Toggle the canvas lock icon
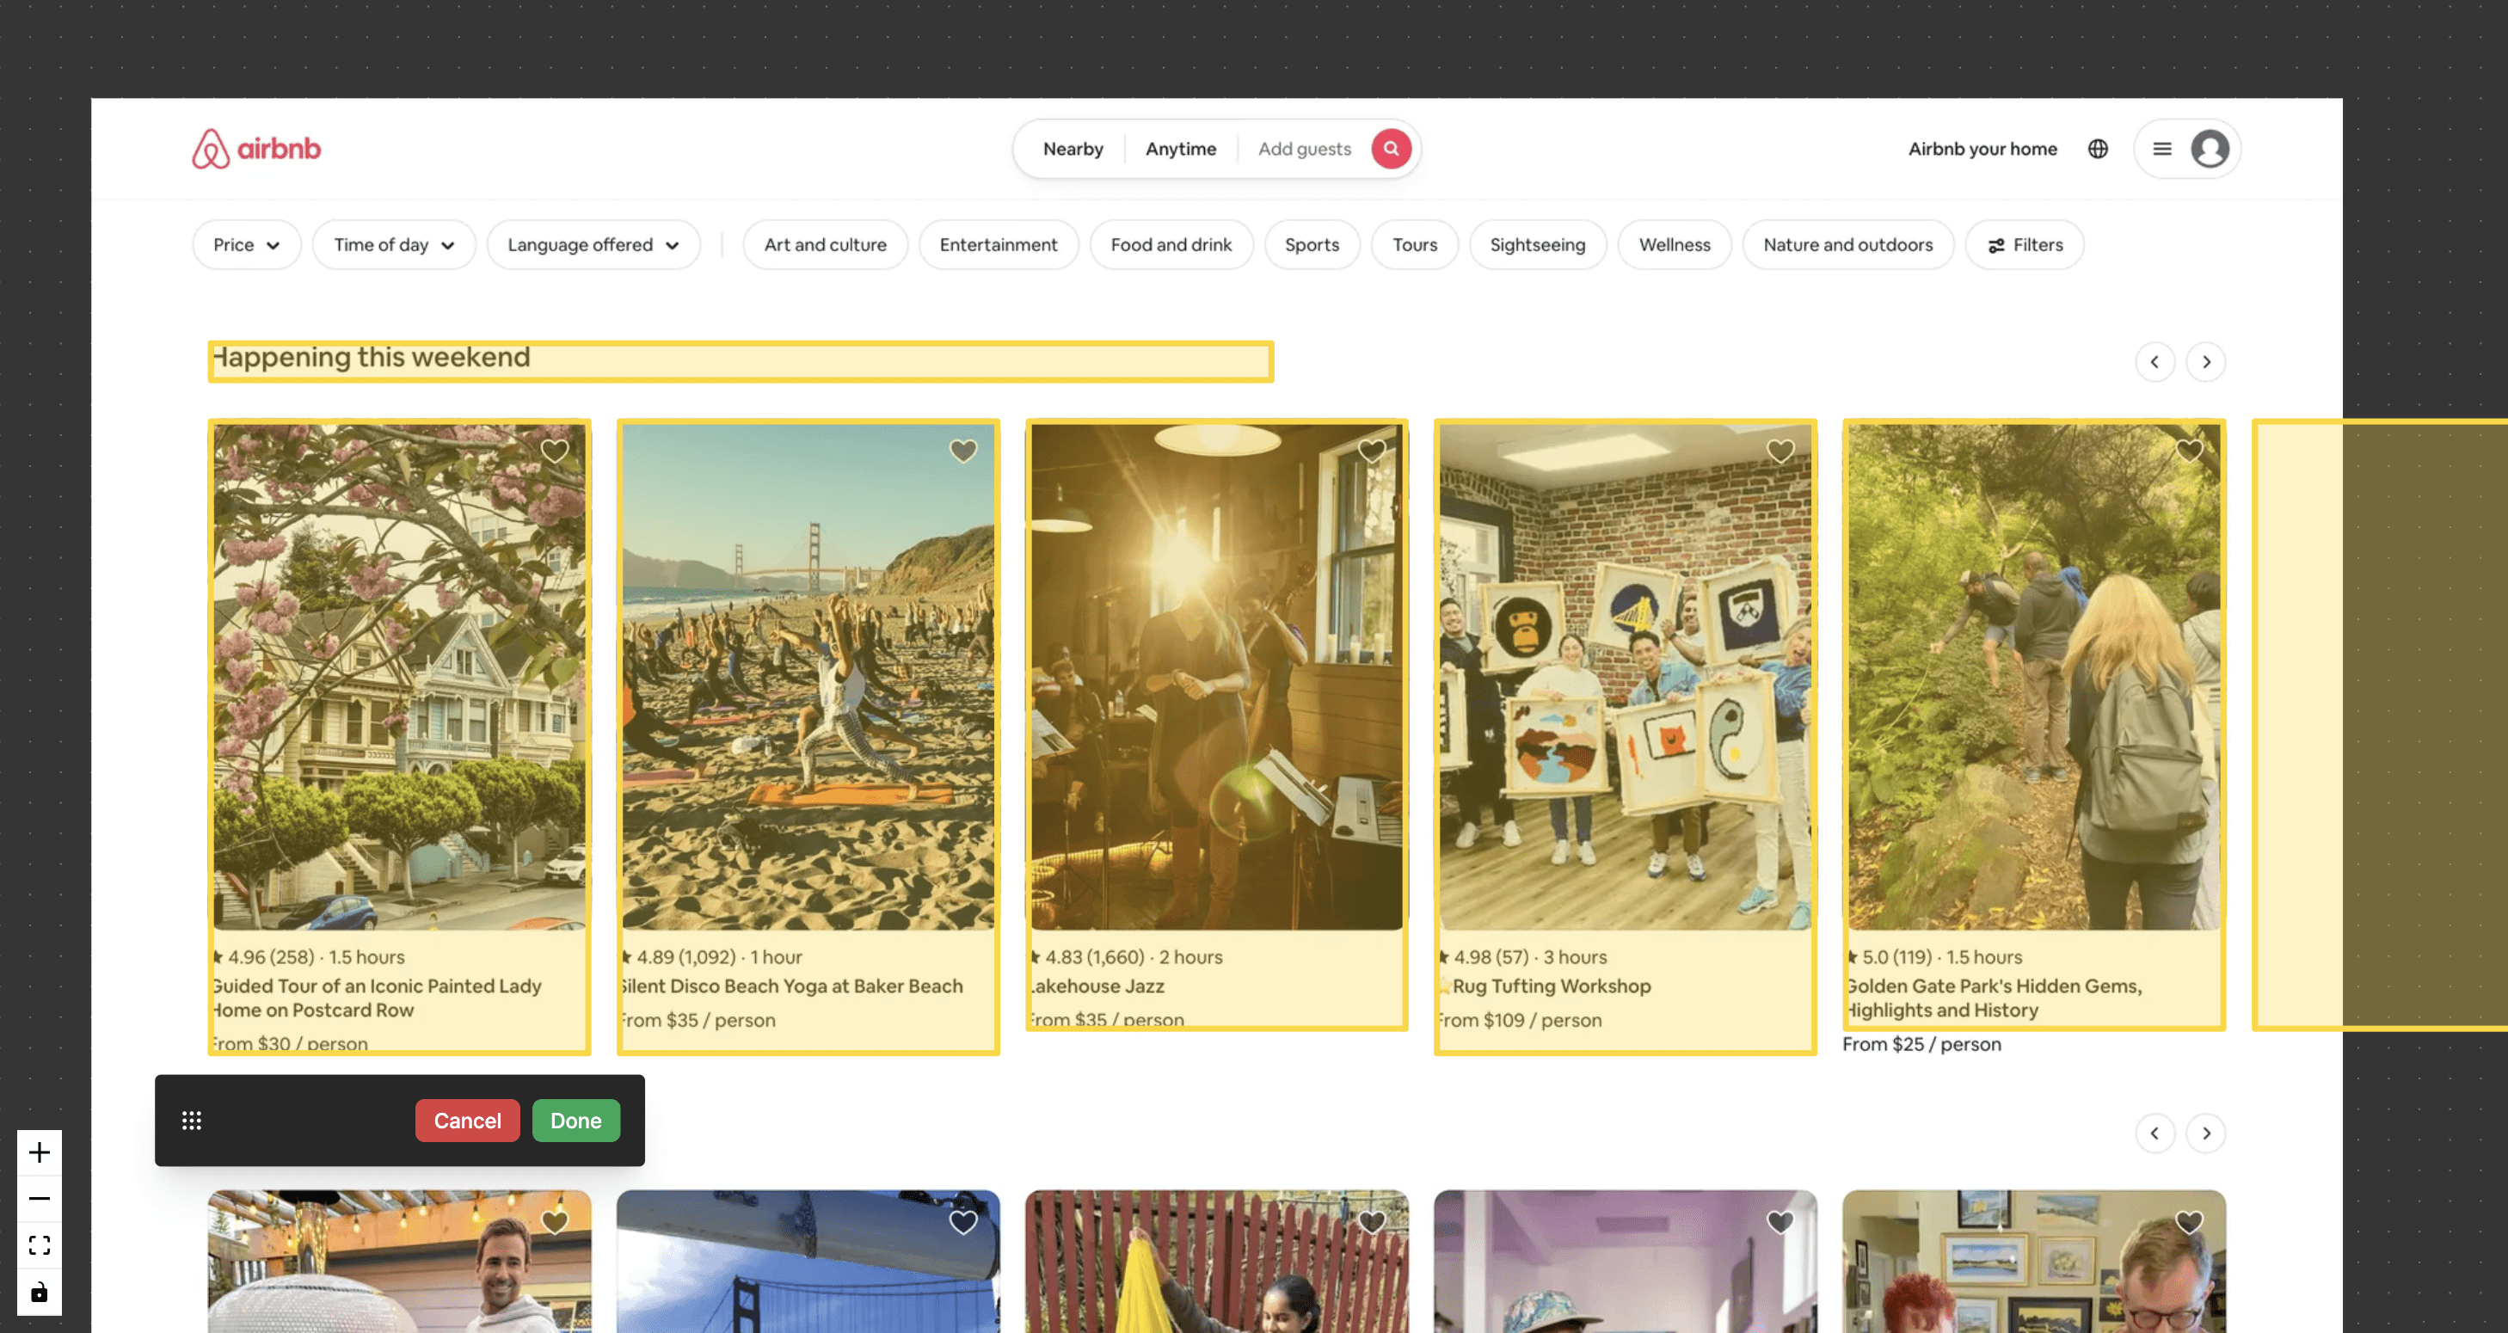Screen dimensions: 2508x1333 39,1292
